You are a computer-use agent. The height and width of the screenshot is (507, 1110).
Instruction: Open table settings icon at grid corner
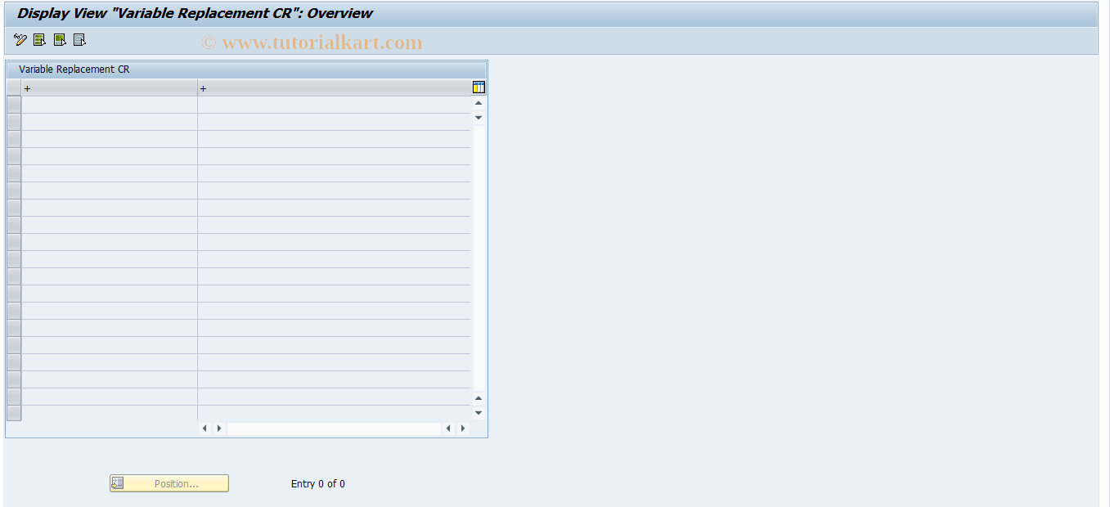[479, 87]
